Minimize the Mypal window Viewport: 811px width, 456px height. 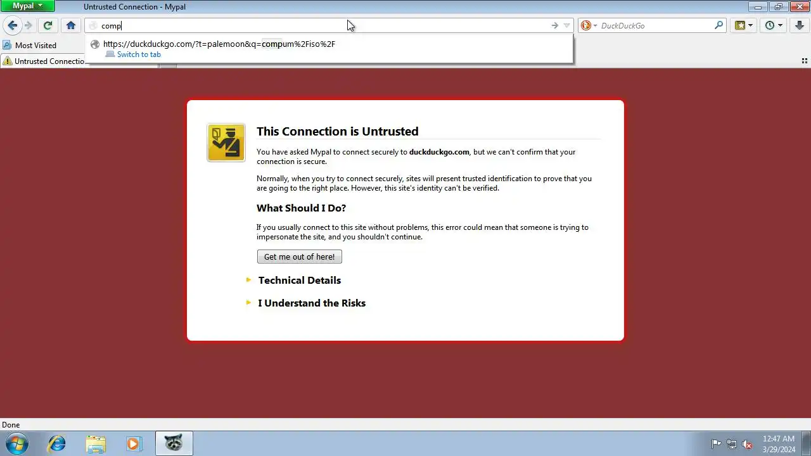point(758,6)
